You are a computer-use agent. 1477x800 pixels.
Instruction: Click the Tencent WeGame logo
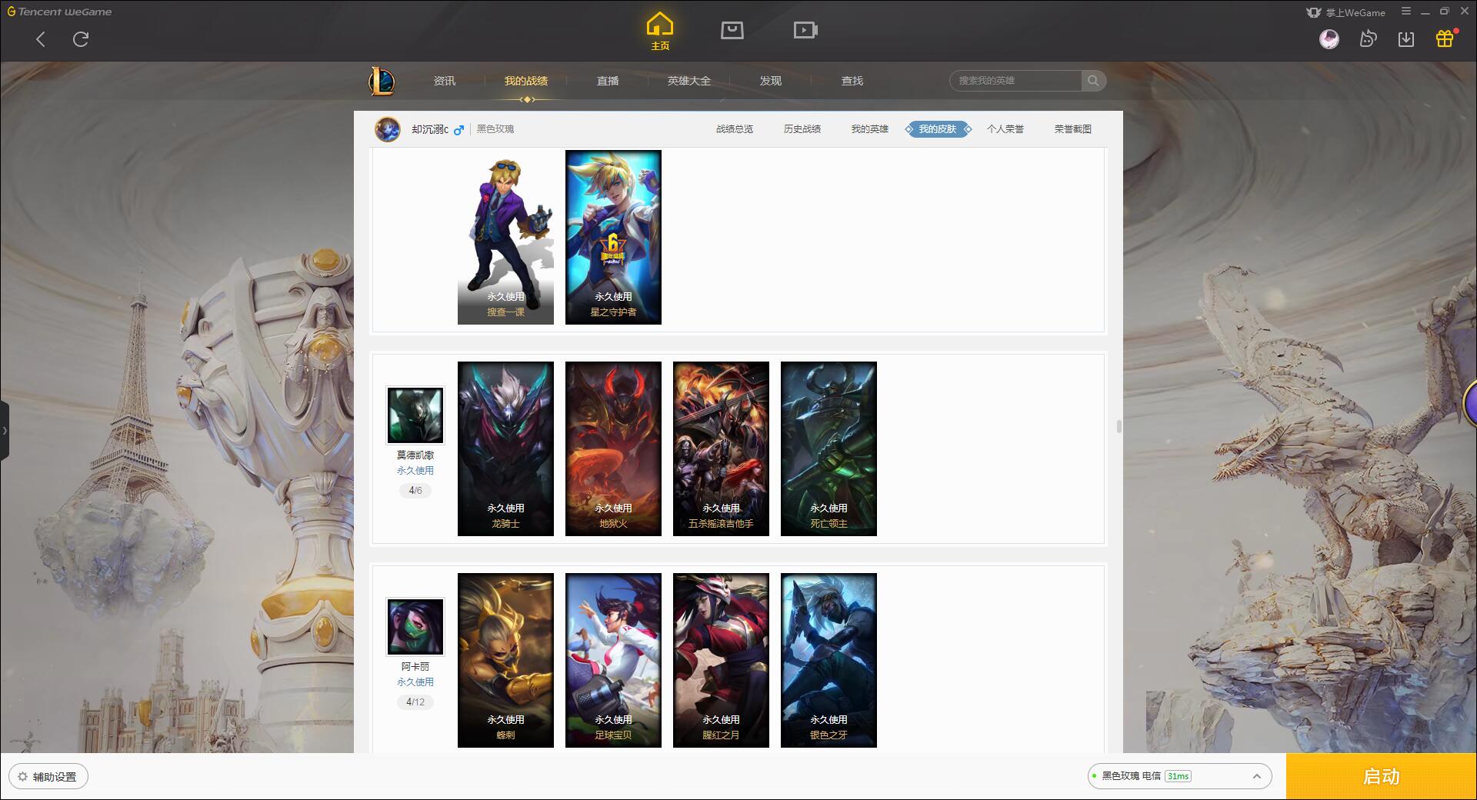60,12
